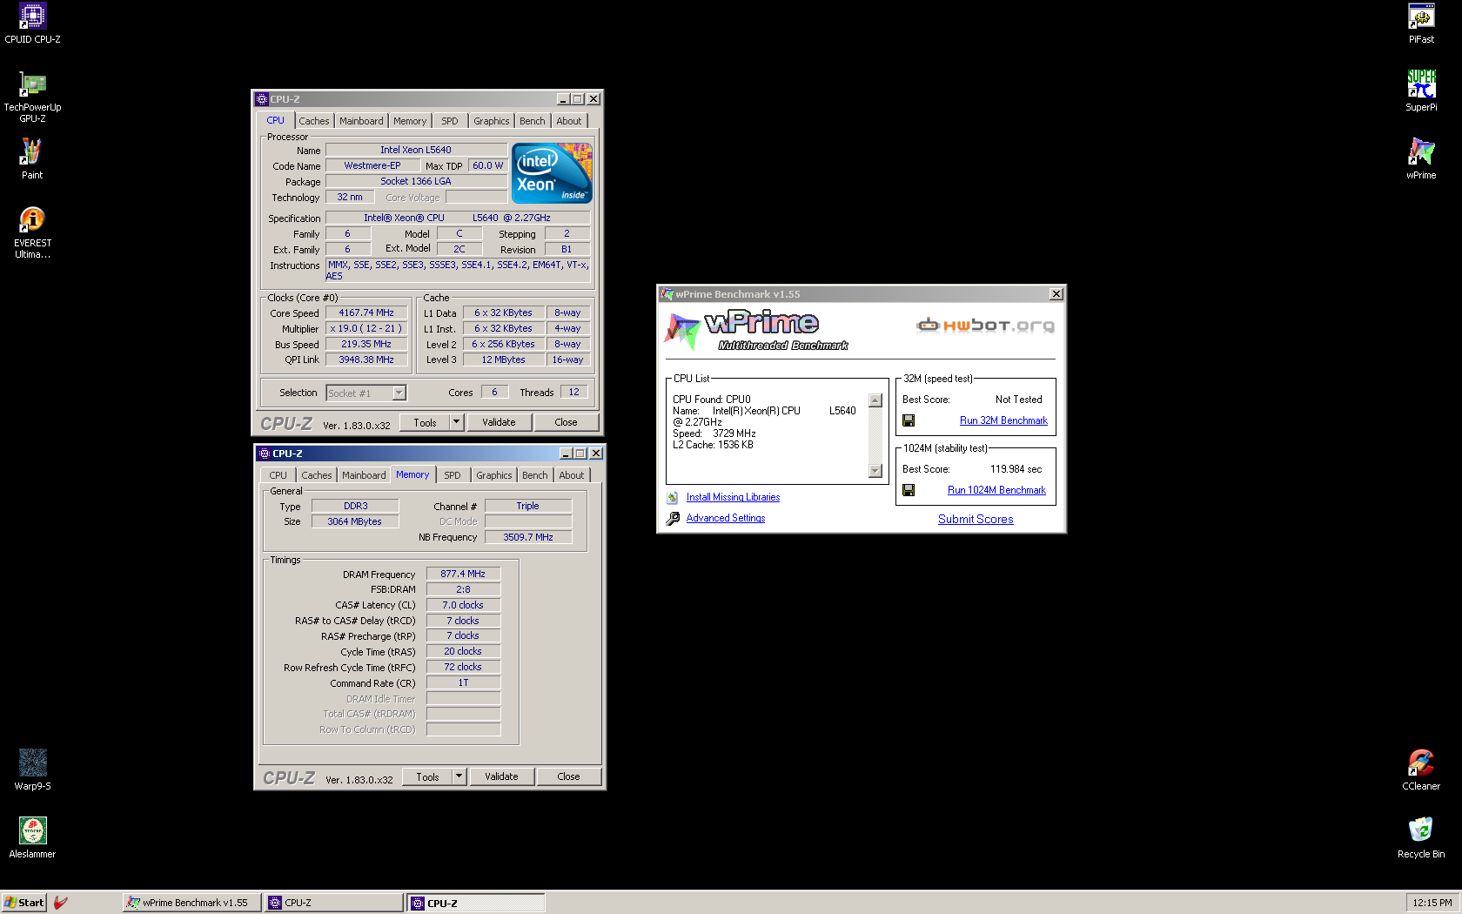1462x914 pixels.
Task: Select the PiFast desktop icon
Action: (x=1421, y=24)
